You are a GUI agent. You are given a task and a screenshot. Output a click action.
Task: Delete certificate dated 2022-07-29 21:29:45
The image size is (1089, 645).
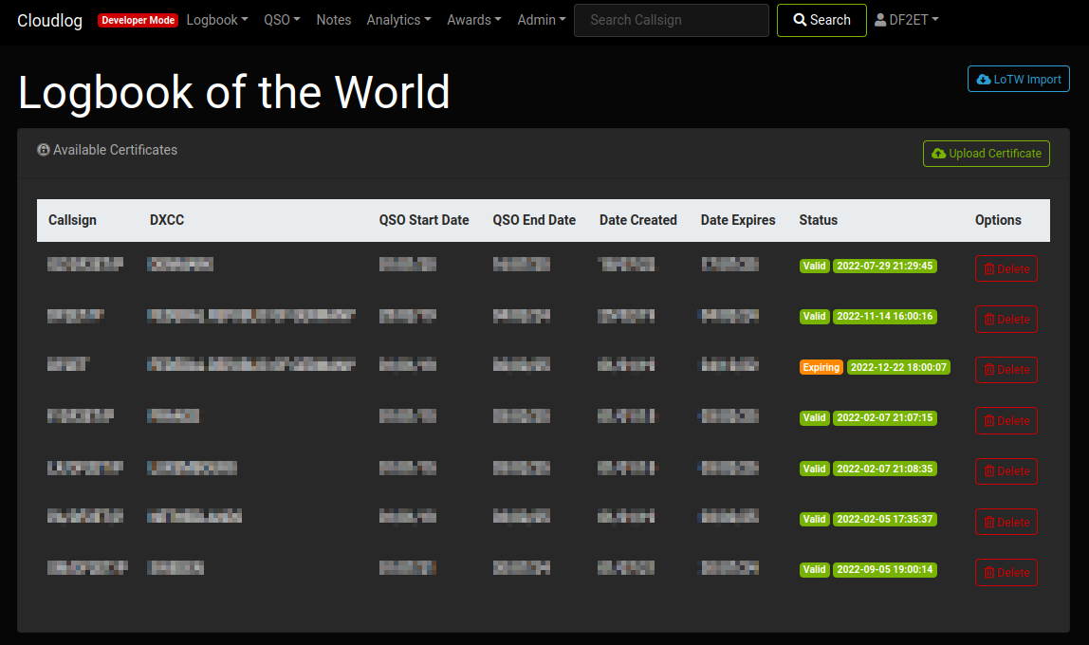click(x=1006, y=268)
